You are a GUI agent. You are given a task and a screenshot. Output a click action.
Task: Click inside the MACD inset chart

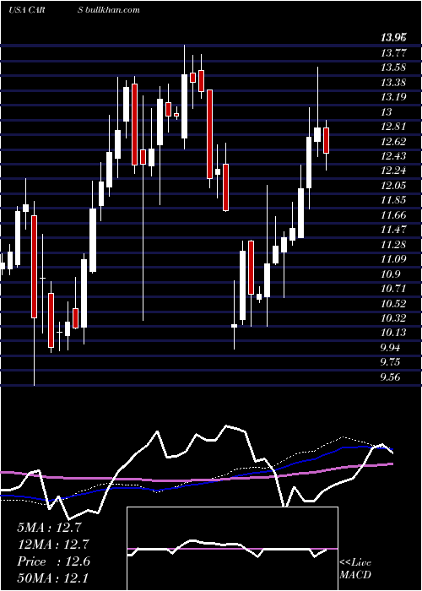[232, 549]
